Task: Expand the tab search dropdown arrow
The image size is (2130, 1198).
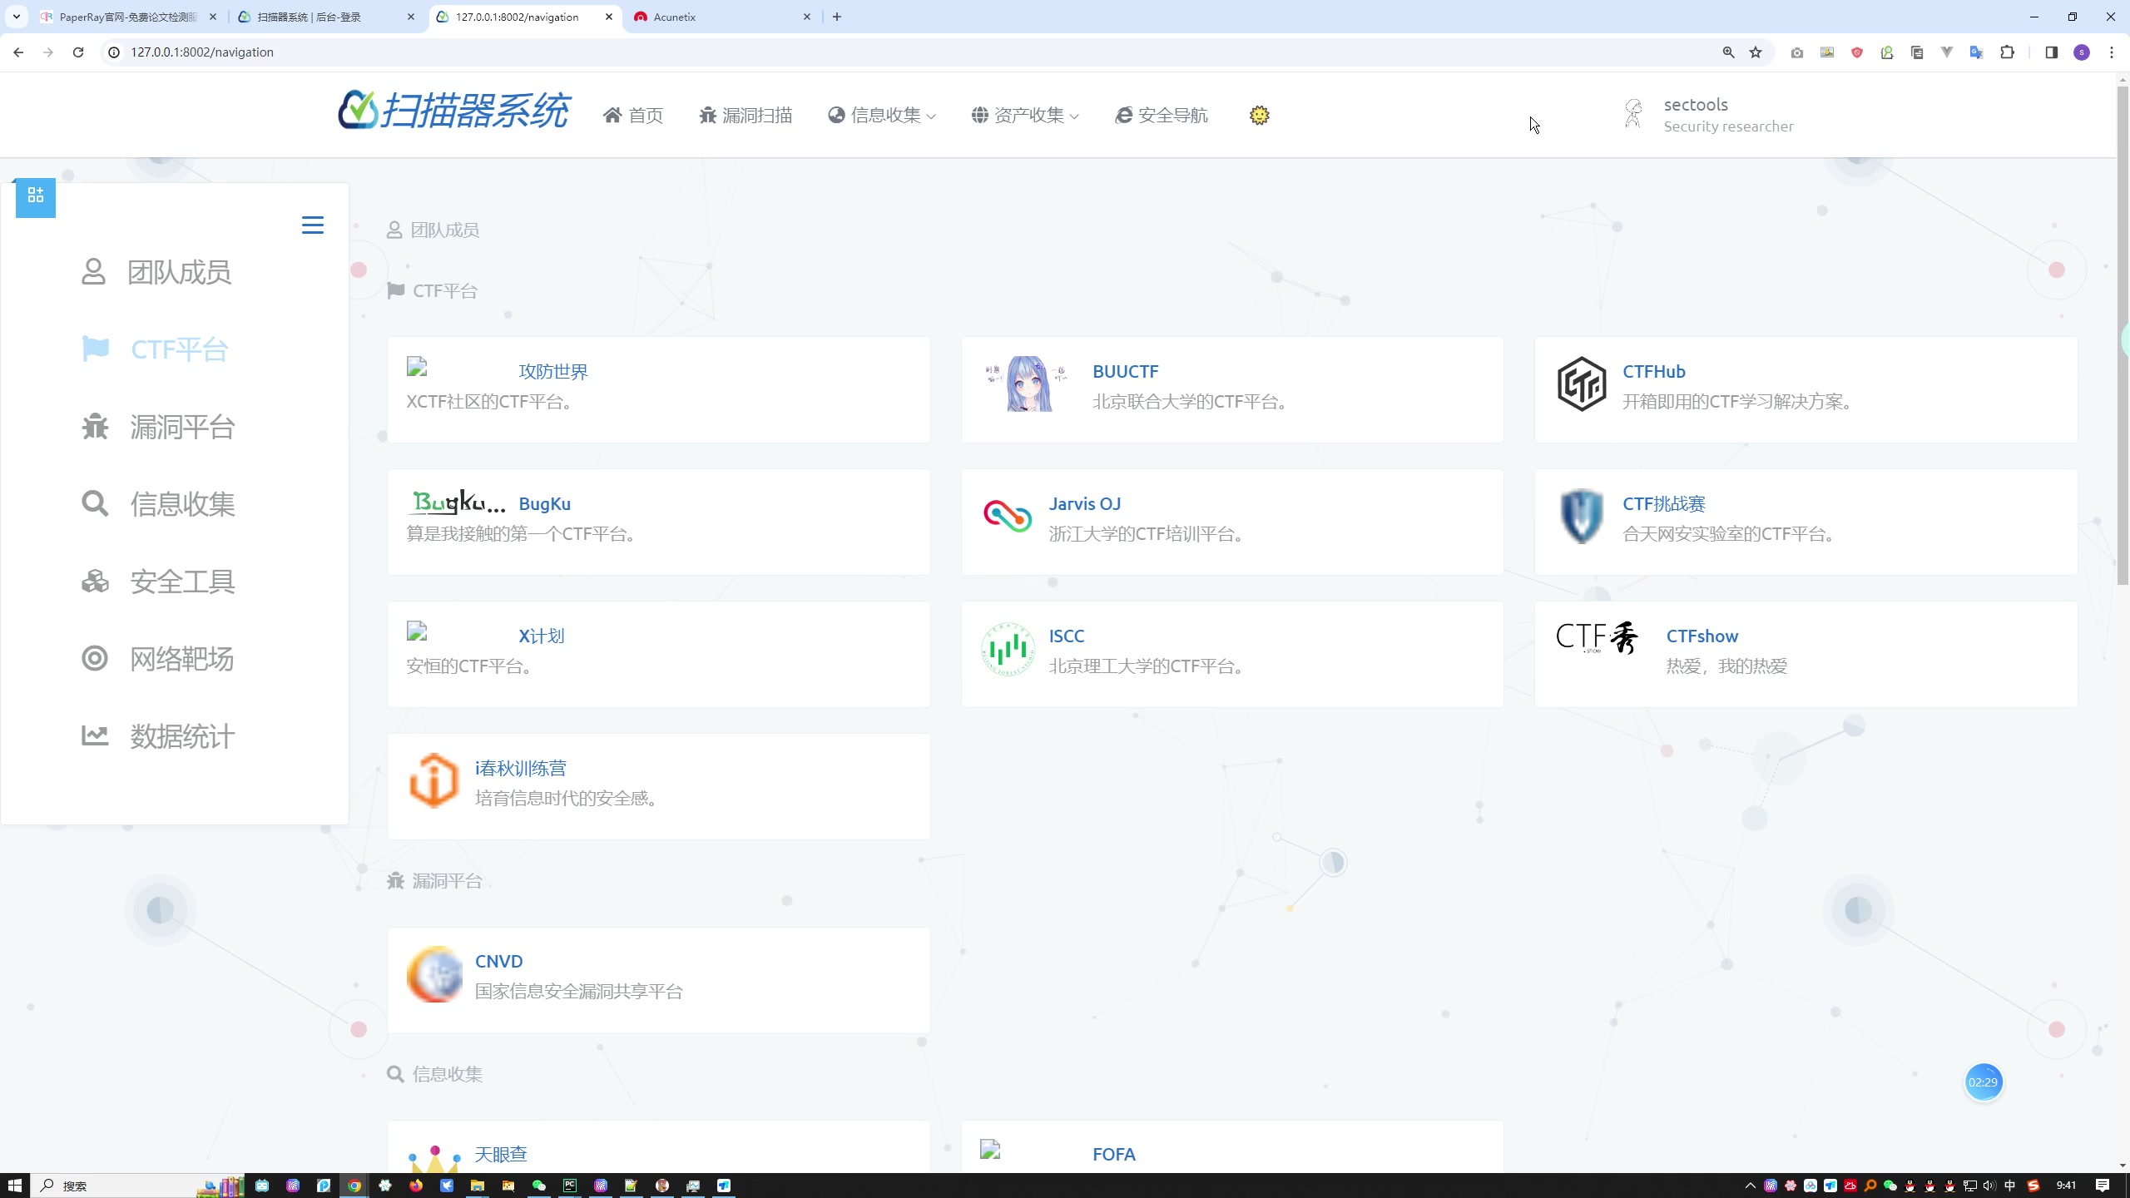Action: pos(16,17)
